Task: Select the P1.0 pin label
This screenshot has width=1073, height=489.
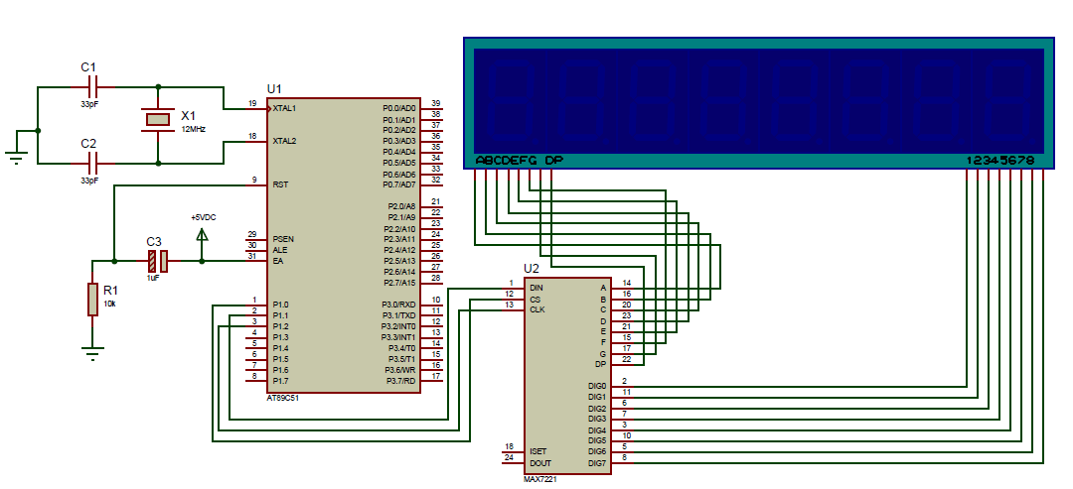Action: coord(280,304)
